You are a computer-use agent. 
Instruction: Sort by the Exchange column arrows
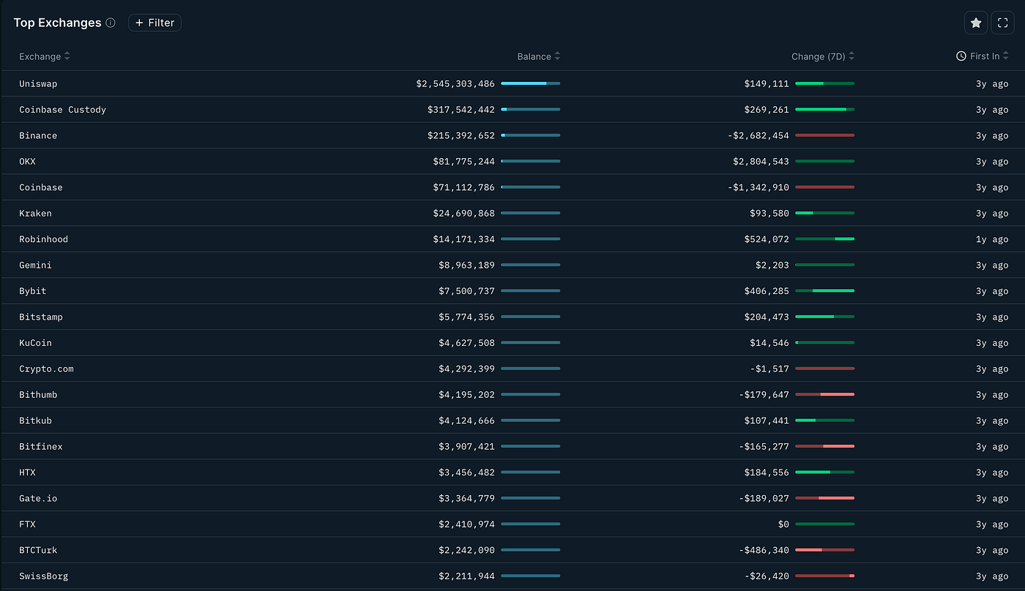tap(67, 56)
